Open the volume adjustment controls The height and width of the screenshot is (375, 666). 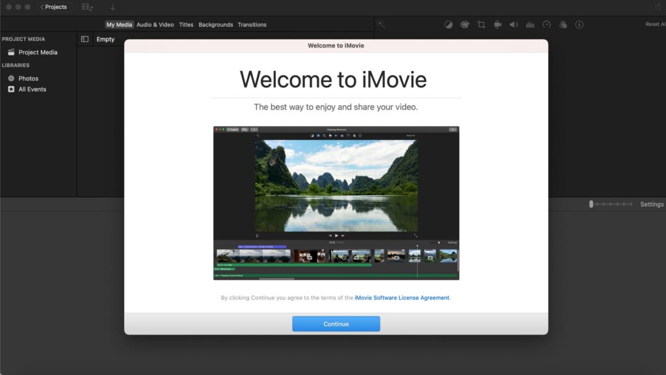tap(513, 24)
